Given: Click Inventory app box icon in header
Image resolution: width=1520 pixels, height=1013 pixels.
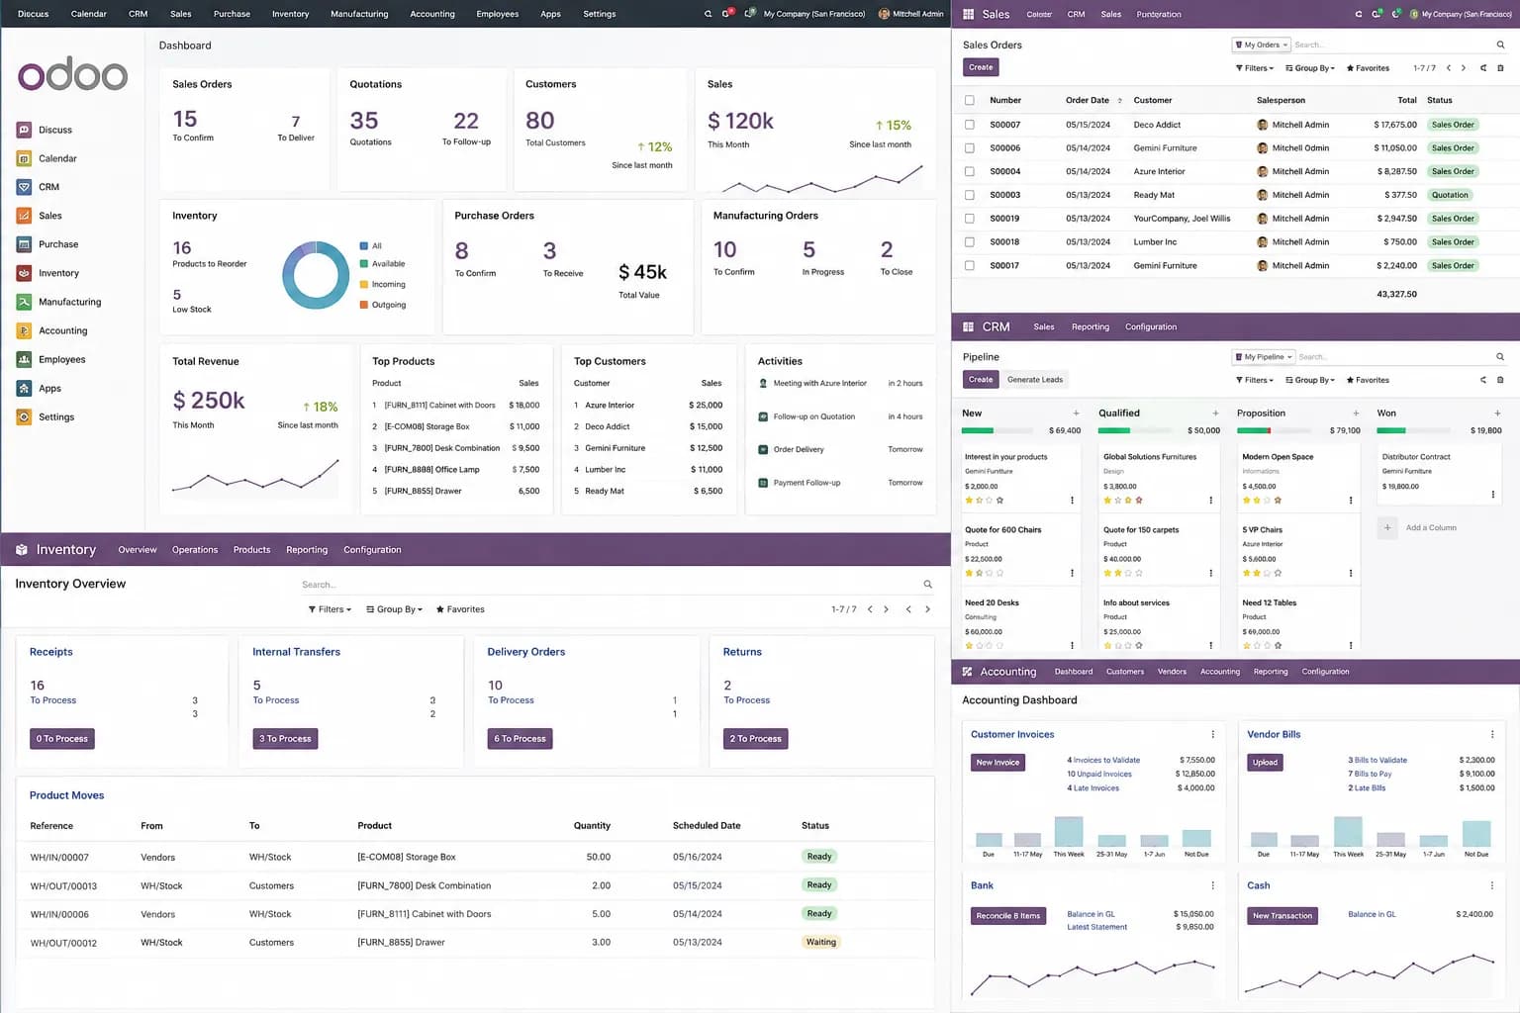Looking at the screenshot, I should pos(22,549).
